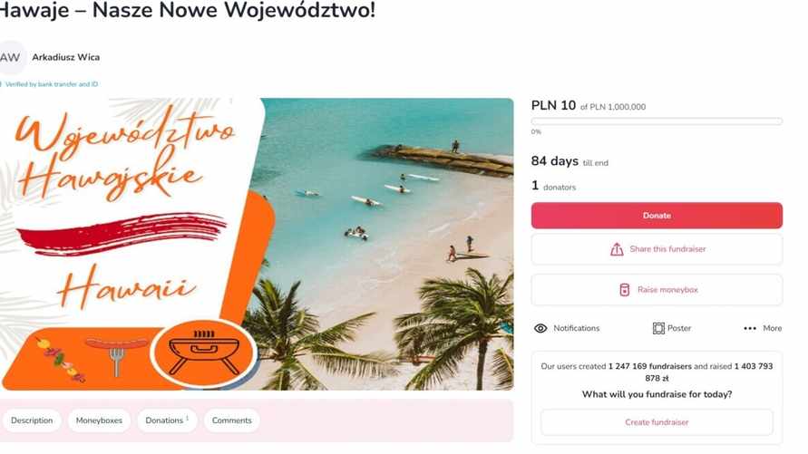Open Arkadiusz Wica organizer profile name
Viewport: 808px width, 454px height.
coord(66,57)
